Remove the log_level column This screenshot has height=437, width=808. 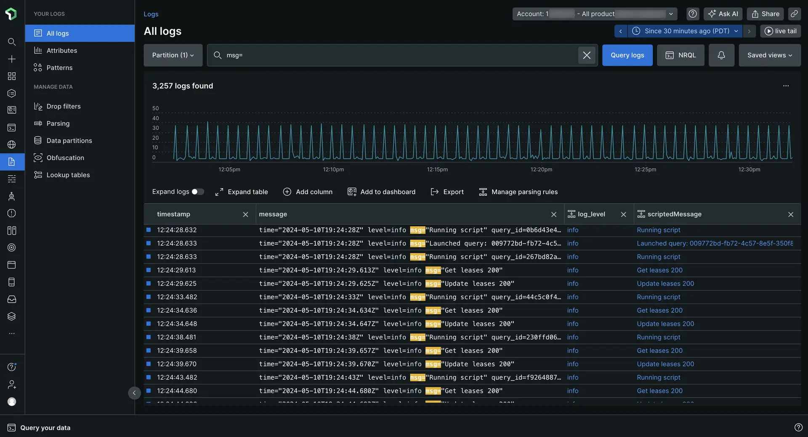tap(624, 214)
